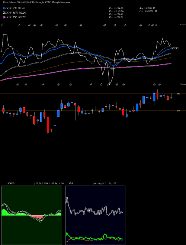186x245 pixels.
Task: Click the white DOW MT legend swatch
Action: pyautogui.click(x=4, y=13)
